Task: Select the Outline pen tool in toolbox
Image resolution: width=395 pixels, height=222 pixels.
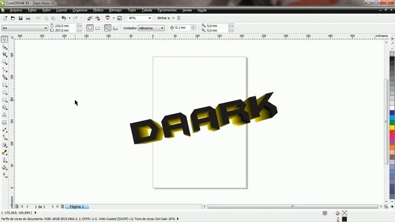Action: (4, 160)
